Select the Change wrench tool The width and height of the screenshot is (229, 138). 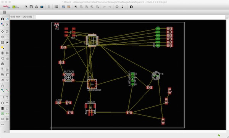7,42
